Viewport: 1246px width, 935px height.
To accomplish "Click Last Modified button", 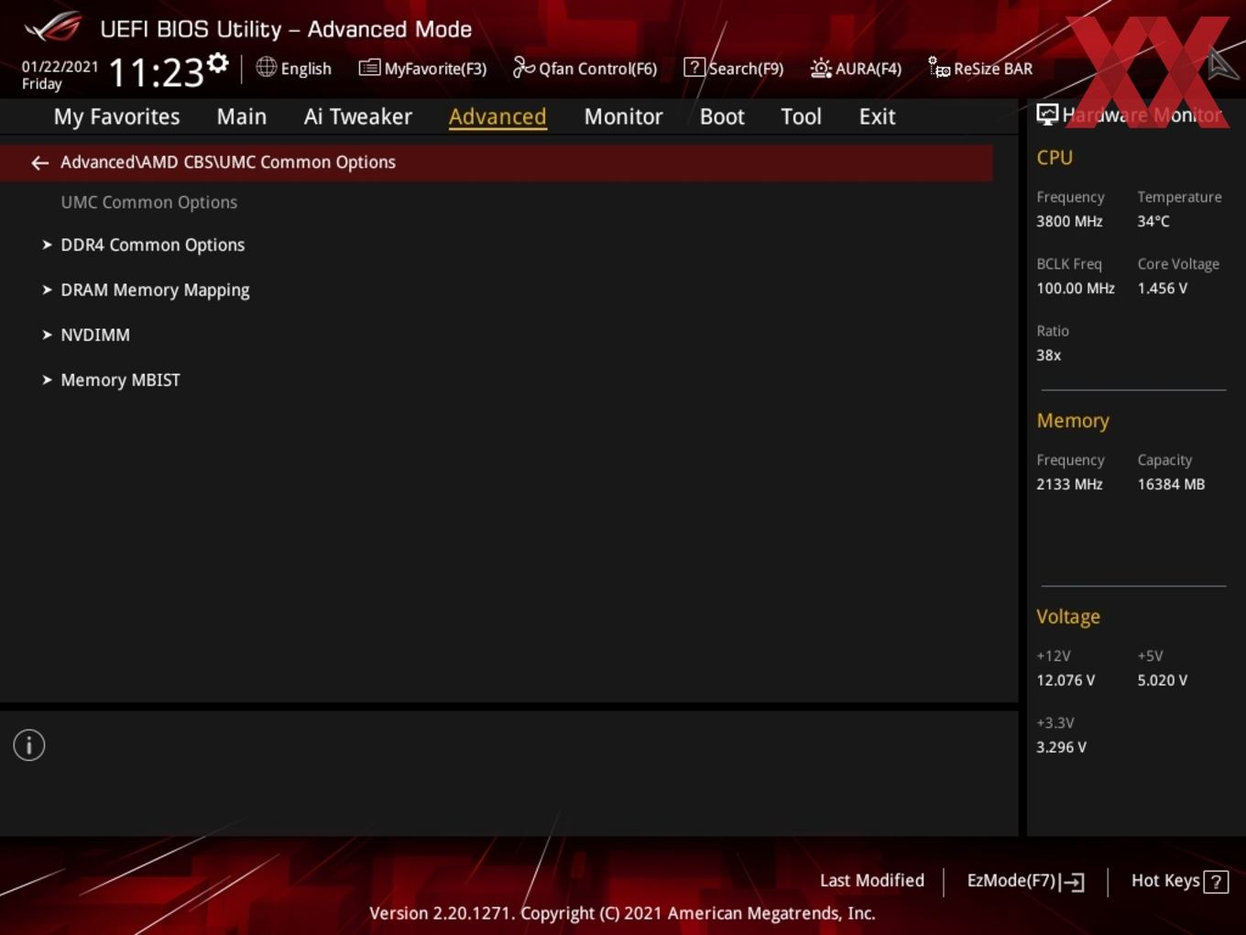I will click(872, 881).
